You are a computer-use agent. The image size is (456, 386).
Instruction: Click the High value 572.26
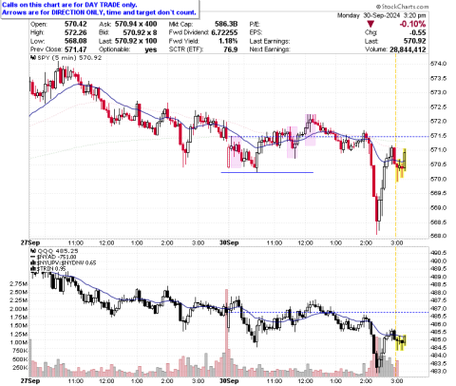(76, 32)
